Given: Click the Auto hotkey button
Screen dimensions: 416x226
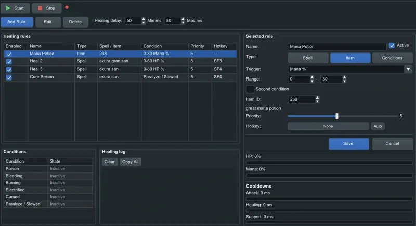Looking at the screenshot, I should click(378, 126).
